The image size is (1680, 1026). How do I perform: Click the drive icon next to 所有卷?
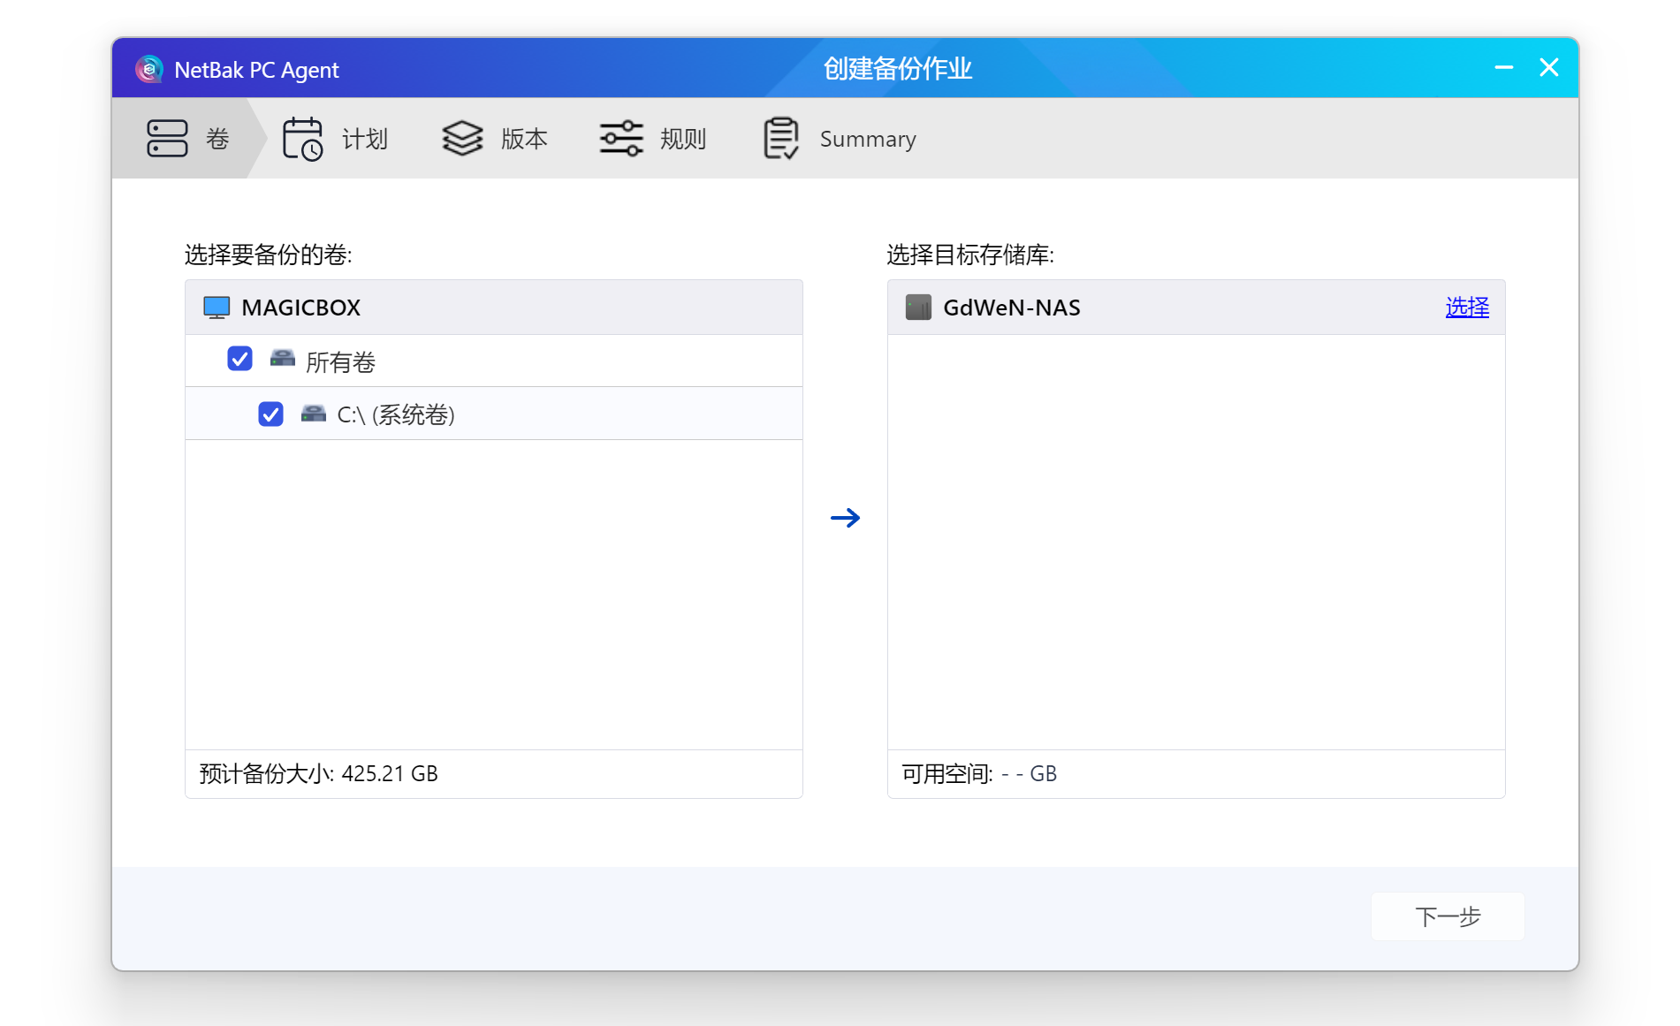tap(282, 359)
